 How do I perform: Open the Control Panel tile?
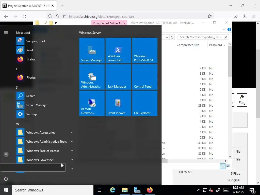pos(145,77)
